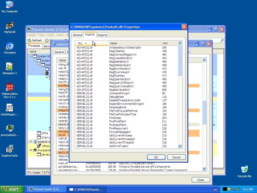Collapse System process tree node

pos(35,60)
